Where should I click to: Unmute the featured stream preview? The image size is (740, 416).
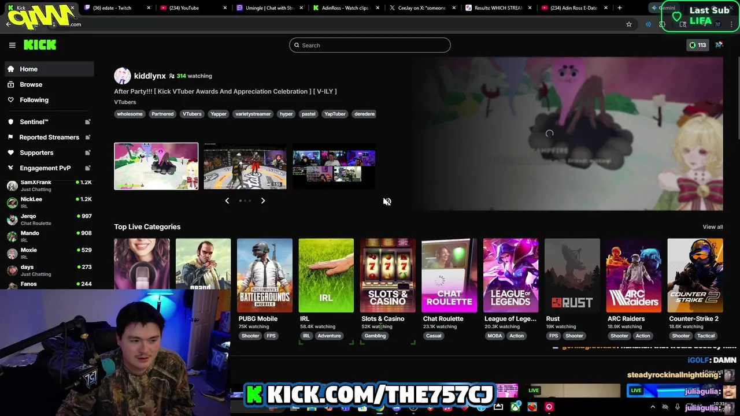pos(387,201)
